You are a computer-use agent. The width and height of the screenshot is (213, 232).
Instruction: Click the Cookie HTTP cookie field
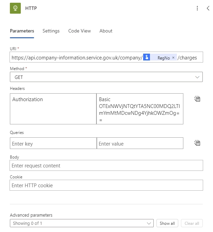click(106, 185)
